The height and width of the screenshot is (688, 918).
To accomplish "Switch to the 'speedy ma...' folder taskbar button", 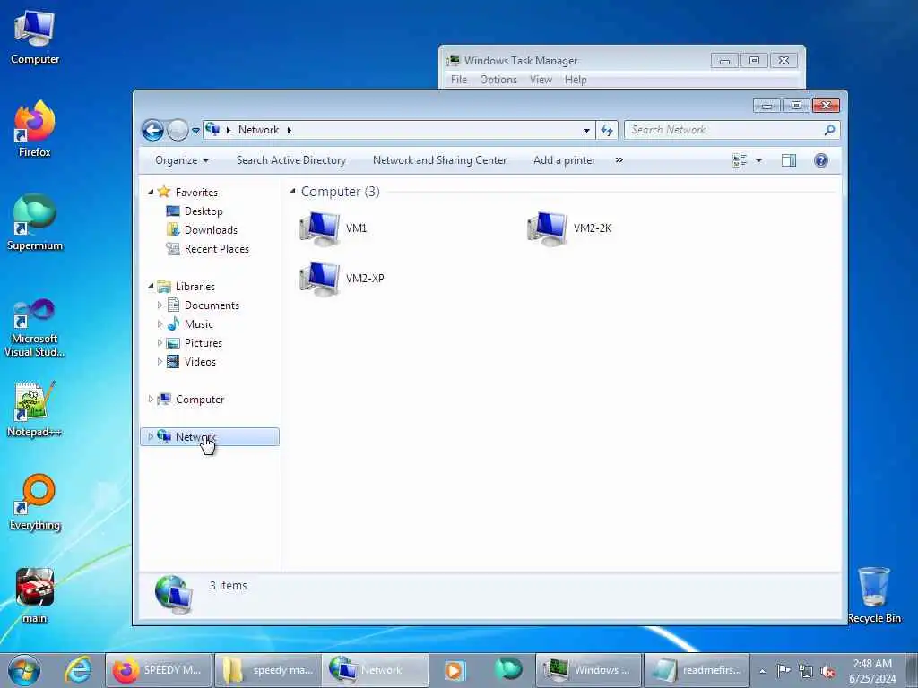I will tap(268, 670).
